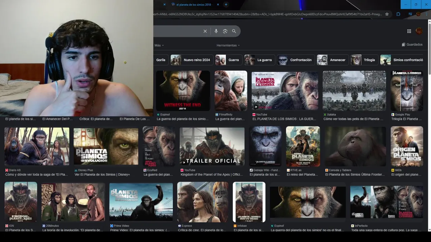Follow 'Ver El Planeta de los Simios | Disney+' link
431x242 pixels.
pyautogui.click(x=102, y=175)
